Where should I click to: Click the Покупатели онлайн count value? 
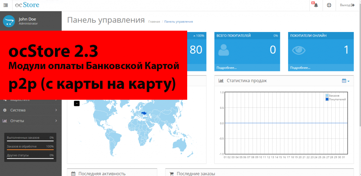coord(346,50)
